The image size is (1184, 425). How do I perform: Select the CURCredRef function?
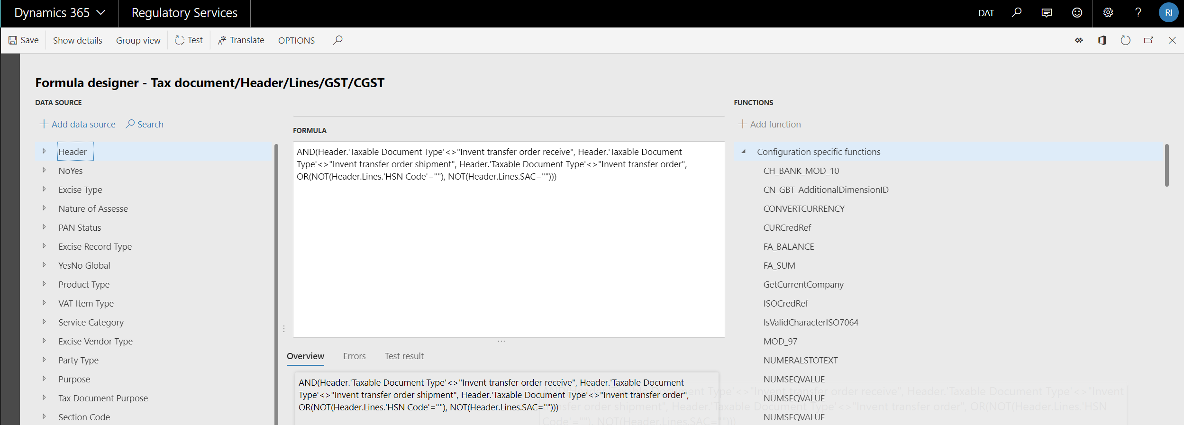coord(787,227)
